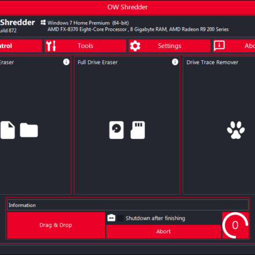This screenshot has width=255, height=255.
Task: Select the hard disk drive icon
Action: pos(116,130)
